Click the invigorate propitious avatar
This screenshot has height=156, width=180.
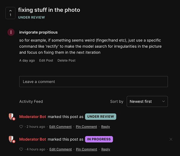[11, 32]
